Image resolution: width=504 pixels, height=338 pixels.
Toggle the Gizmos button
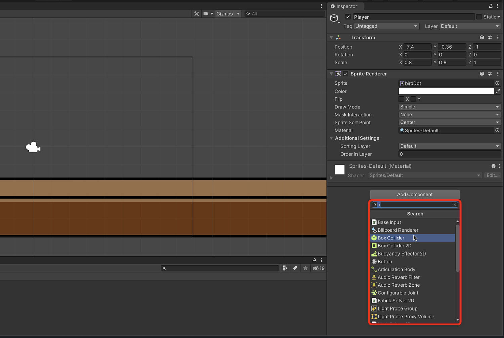[x=224, y=14]
